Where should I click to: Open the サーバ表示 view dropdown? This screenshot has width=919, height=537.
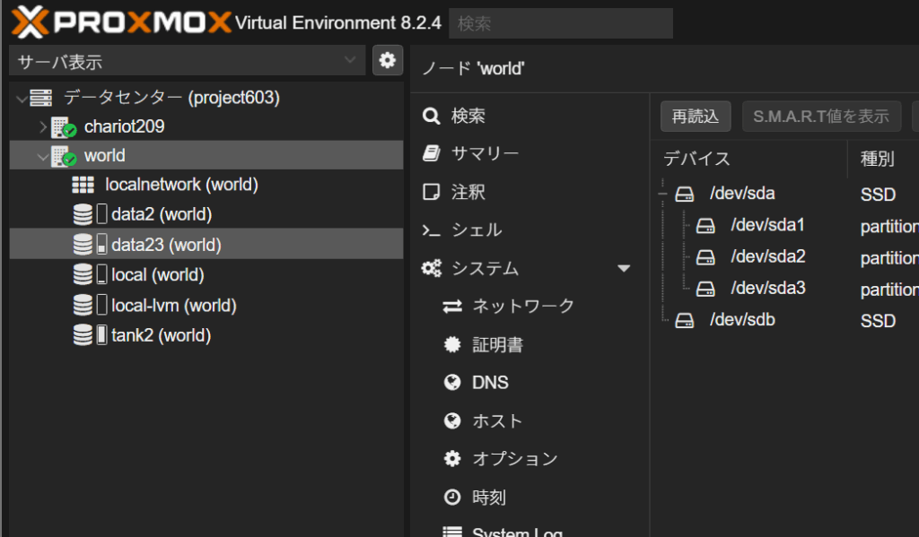(187, 61)
